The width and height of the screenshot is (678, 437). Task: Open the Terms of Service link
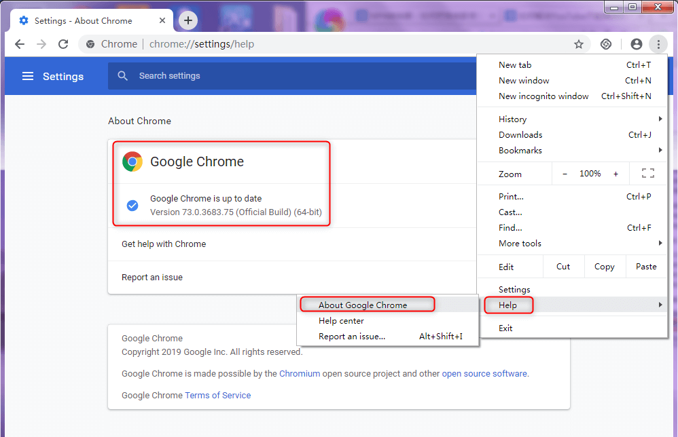(x=218, y=395)
